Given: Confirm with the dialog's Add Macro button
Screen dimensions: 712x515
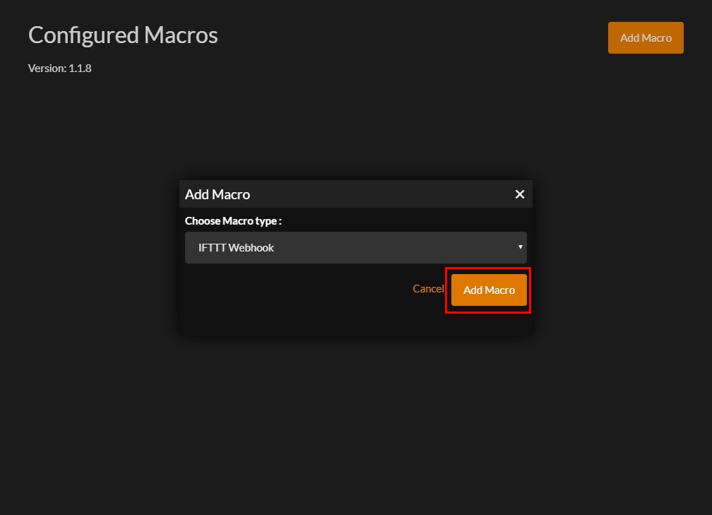Looking at the screenshot, I should (489, 290).
